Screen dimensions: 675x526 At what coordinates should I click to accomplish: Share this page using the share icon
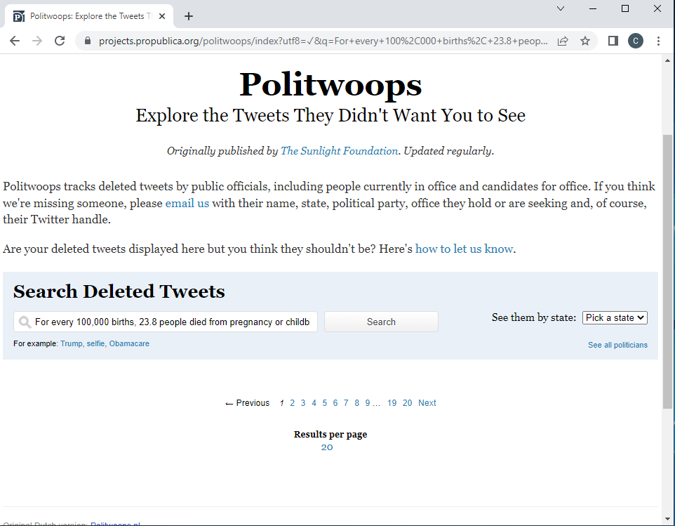tap(563, 41)
